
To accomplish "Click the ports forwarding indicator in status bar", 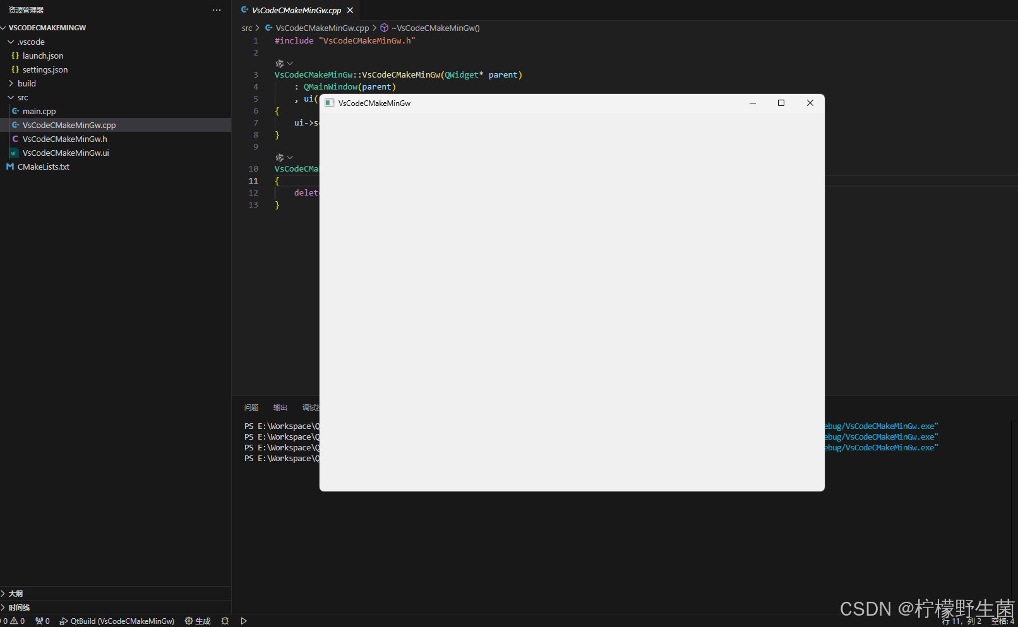I will click(42, 621).
